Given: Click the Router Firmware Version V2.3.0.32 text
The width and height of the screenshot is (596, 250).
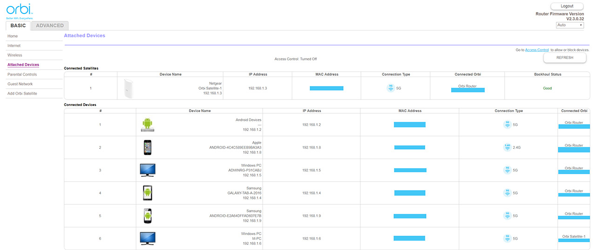Looking at the screenshot, I should (560, 16).
